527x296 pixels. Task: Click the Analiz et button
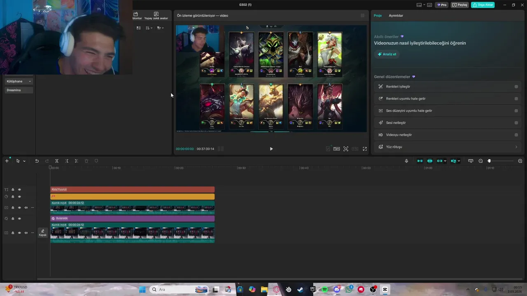tap(387, 54)
